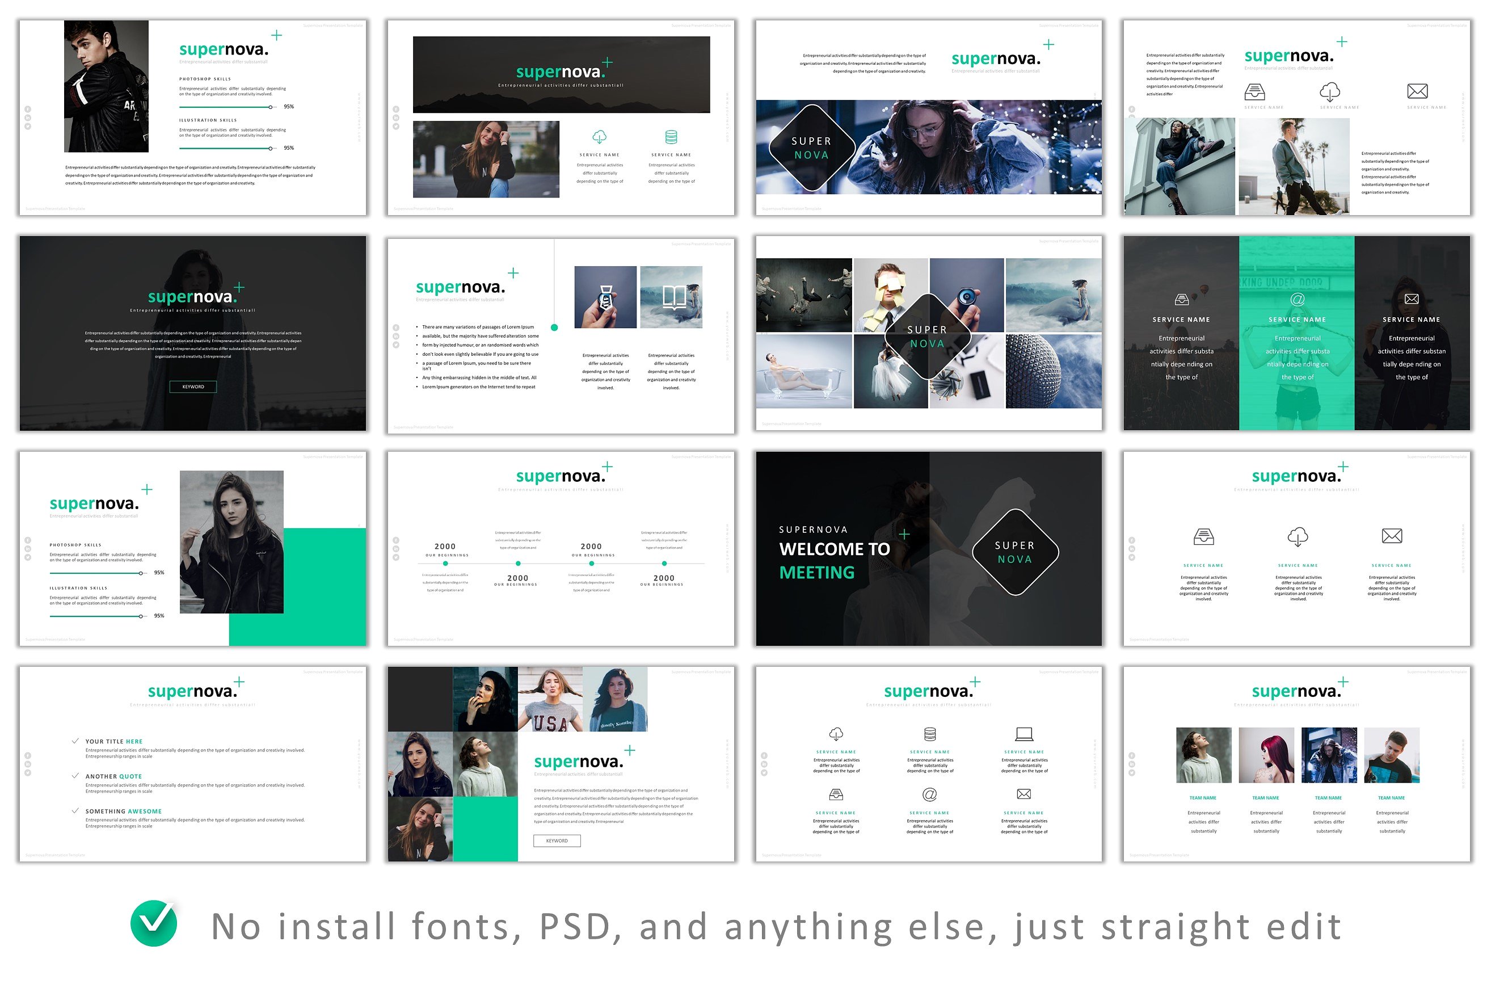
Task: Click the envelope icon on the dark three-column slide
Action: 1411,299
